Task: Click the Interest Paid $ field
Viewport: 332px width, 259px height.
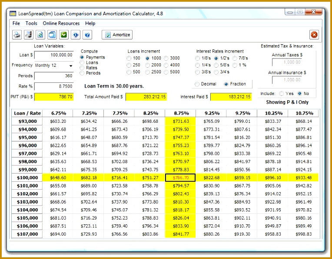Action: pos(231,97)
